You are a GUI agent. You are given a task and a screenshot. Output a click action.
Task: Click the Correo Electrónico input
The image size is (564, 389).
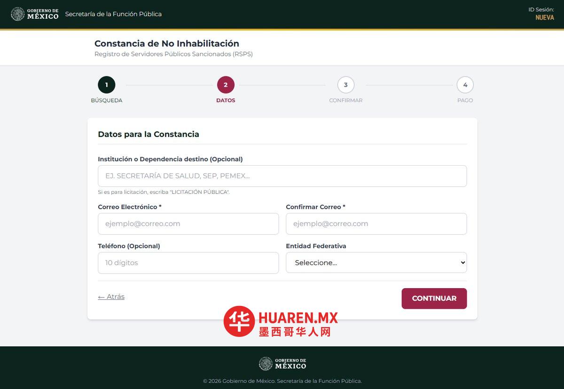click(188, 224)
